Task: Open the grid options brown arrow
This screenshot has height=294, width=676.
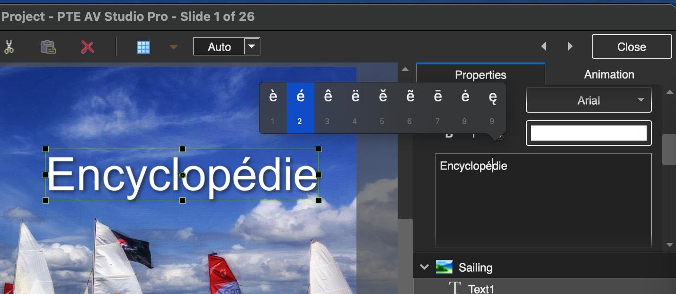Action: point(174,47)
